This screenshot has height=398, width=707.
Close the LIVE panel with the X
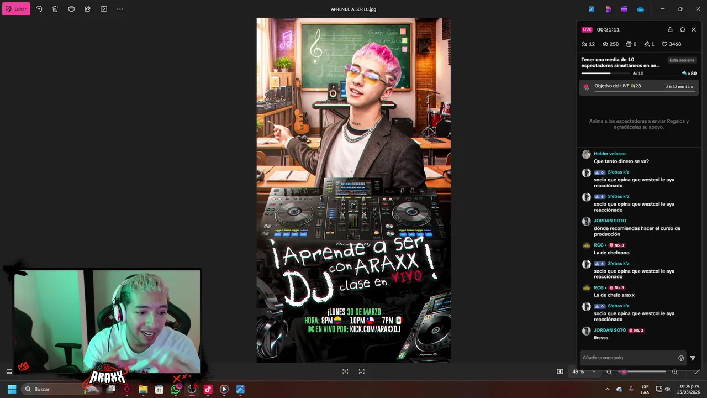tap(694, 29)
